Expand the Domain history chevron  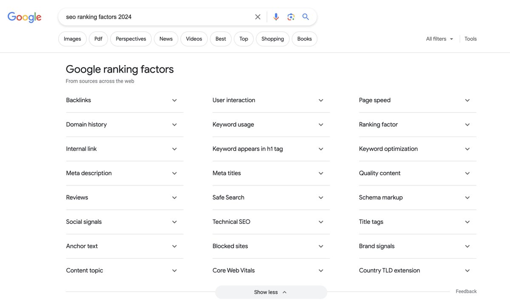pos(174,125)
